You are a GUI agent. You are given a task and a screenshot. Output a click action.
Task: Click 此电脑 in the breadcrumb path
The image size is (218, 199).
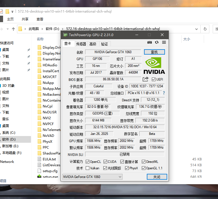coord(34,29)
